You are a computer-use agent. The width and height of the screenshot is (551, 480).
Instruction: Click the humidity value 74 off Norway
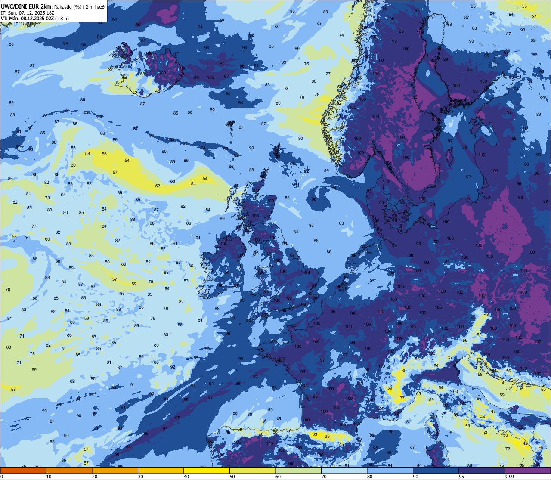click(341, 35)
